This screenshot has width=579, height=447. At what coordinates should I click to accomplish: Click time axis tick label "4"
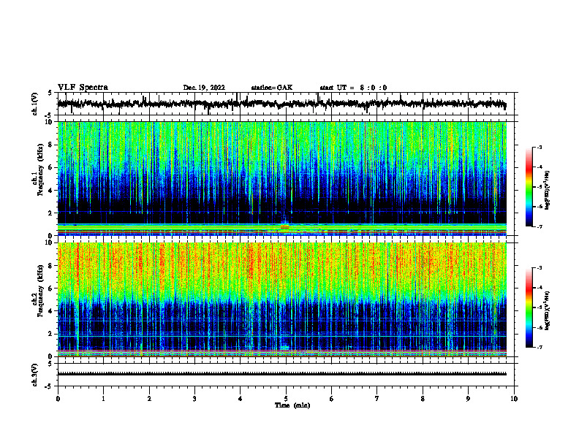click(x=241, y=399)
